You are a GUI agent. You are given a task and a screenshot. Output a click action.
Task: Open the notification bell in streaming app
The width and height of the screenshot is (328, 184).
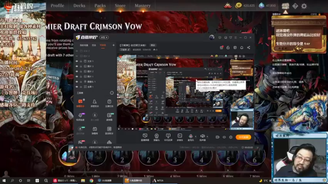click(x=241, y=47)
